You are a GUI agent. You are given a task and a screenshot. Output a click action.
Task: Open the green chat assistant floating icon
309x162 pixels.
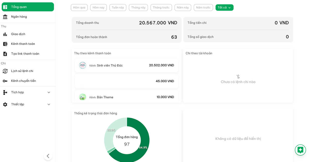point(300,150)
